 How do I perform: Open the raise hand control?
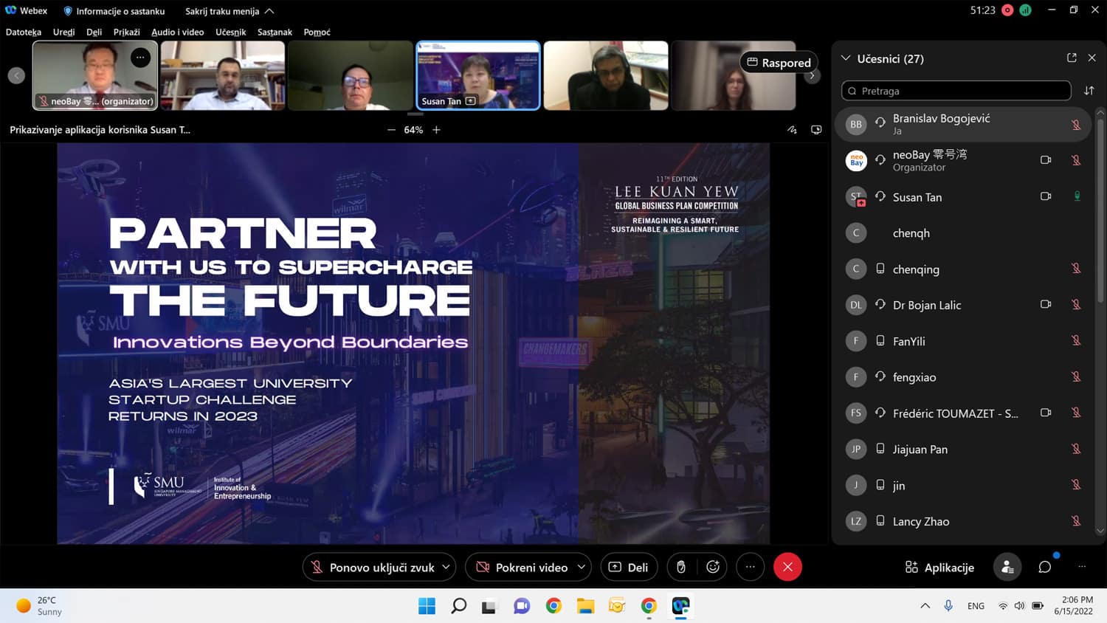(681, 567)
